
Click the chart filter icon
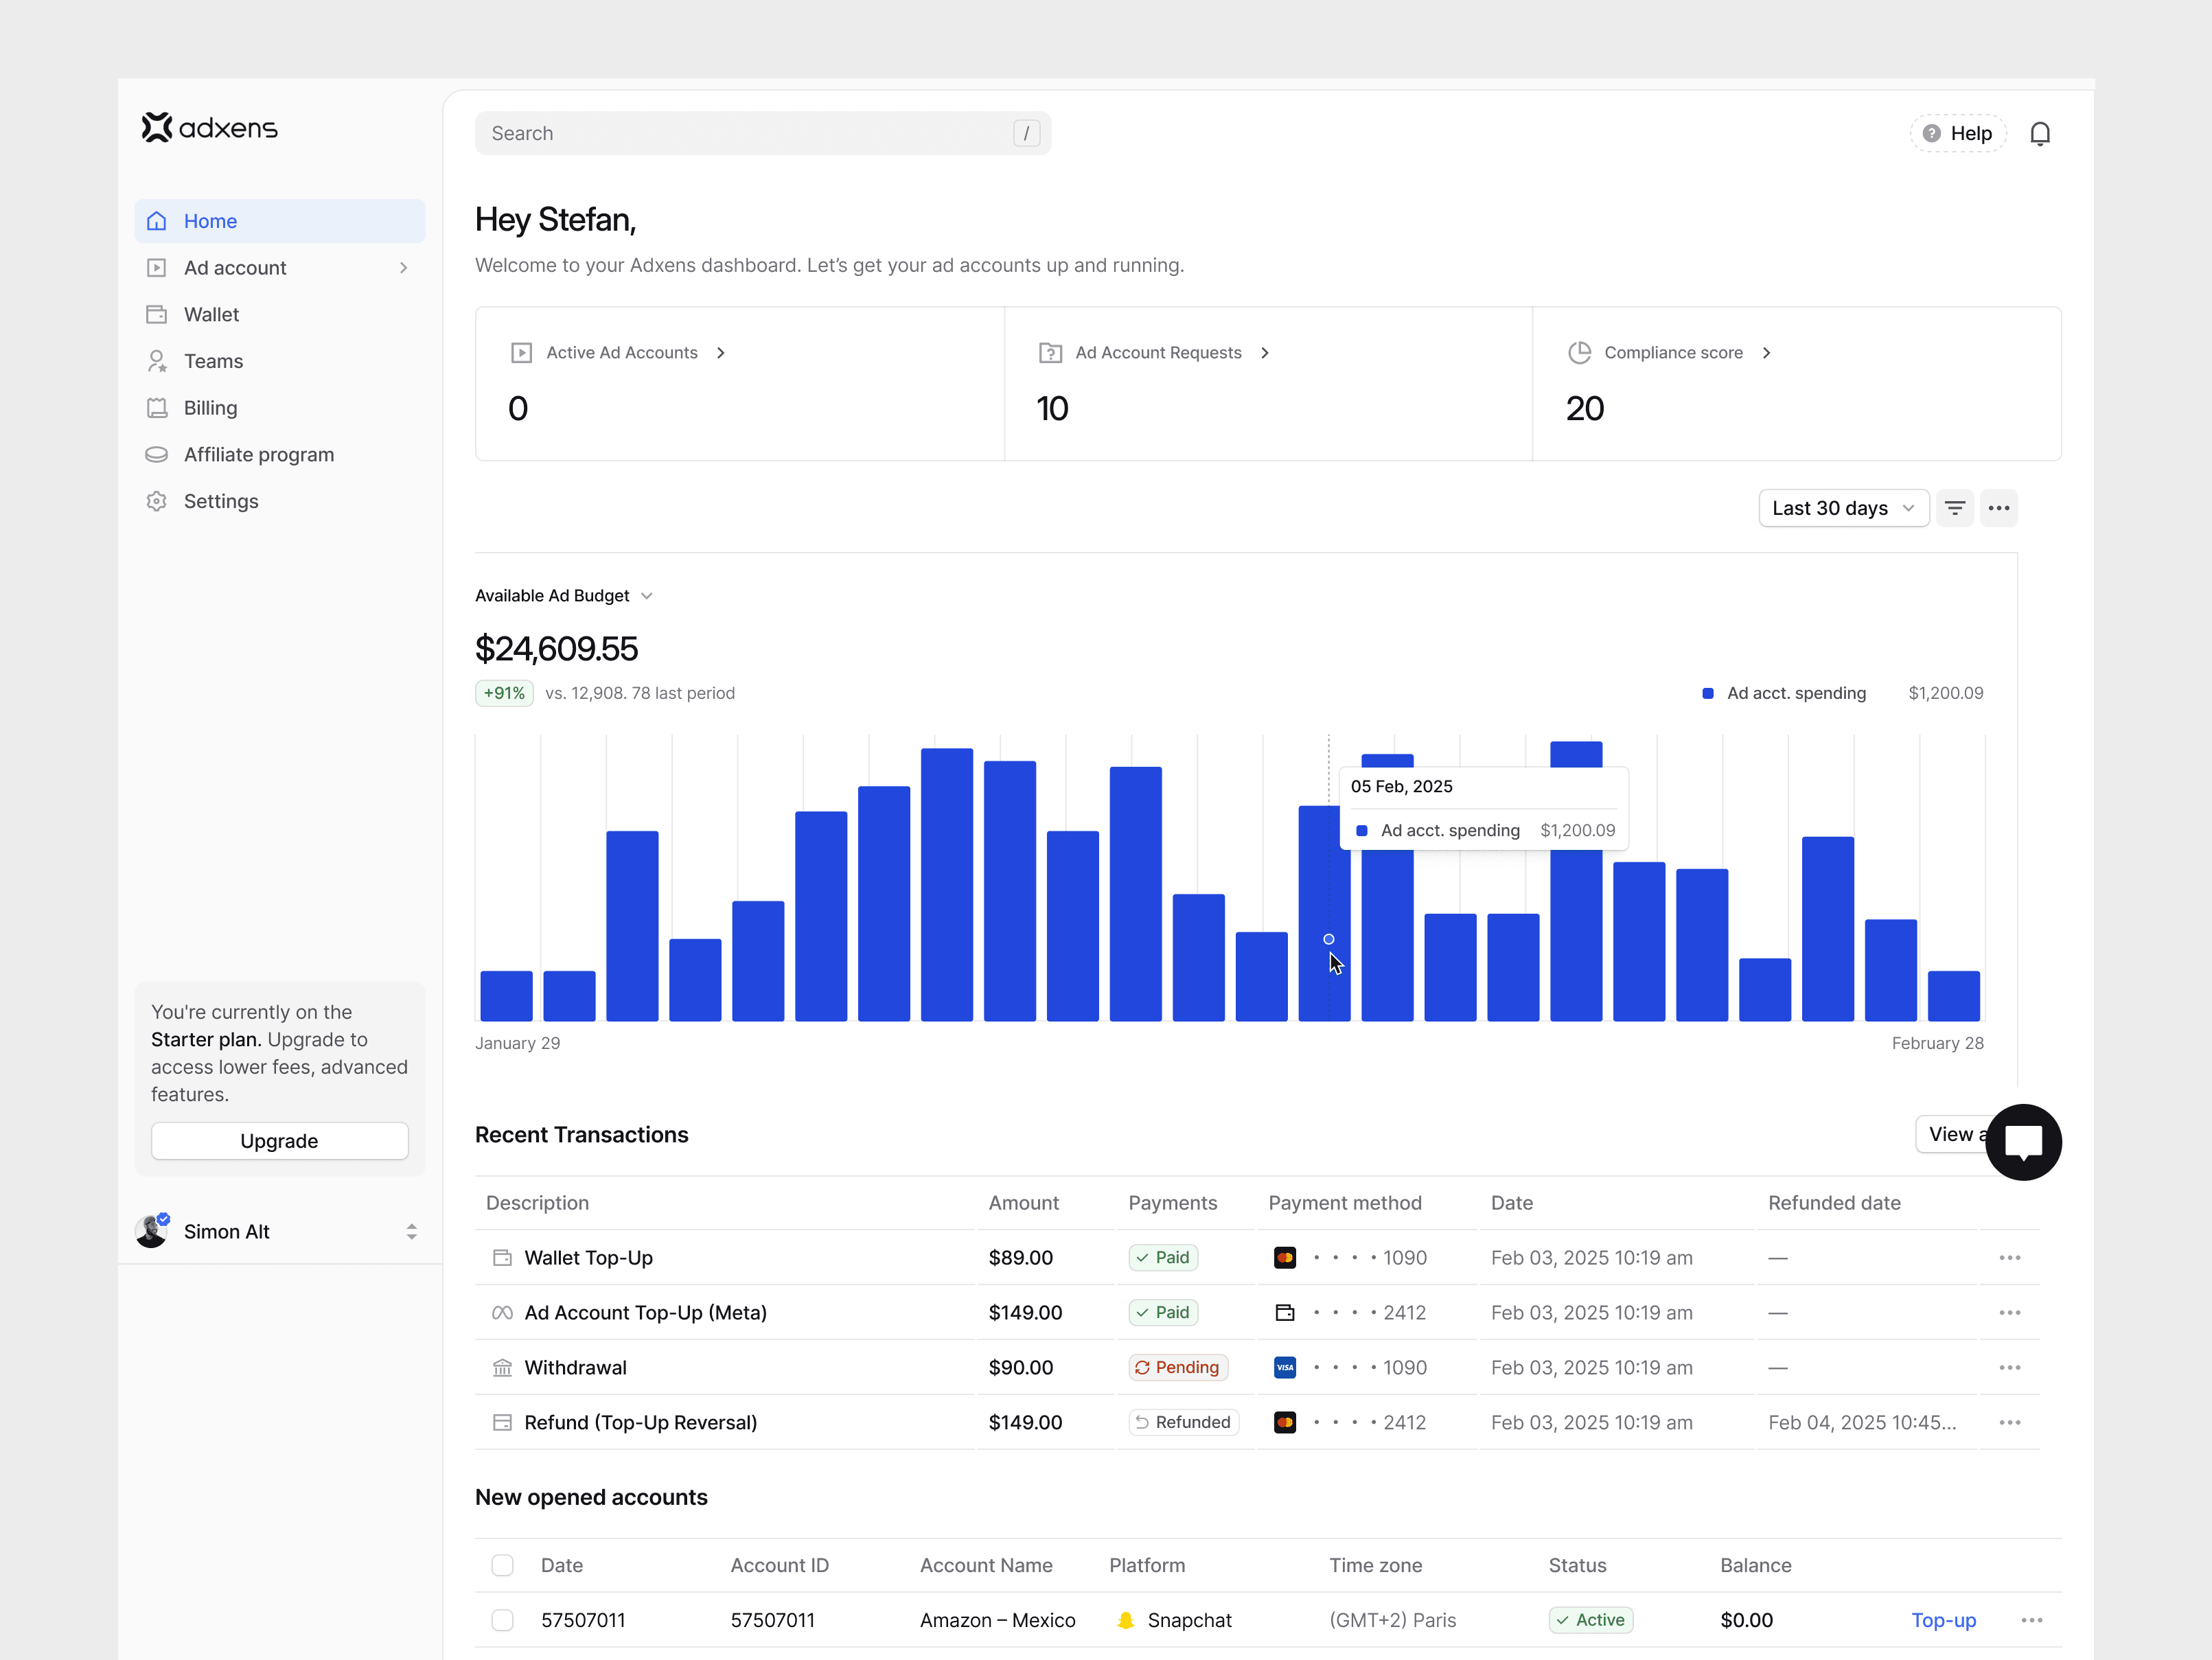[x=1954, y=508]
